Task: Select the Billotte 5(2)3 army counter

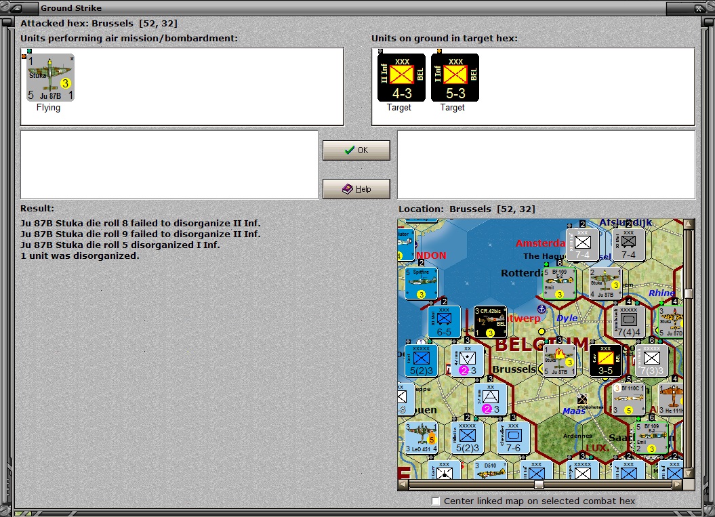Action: (x=467, y=438)
